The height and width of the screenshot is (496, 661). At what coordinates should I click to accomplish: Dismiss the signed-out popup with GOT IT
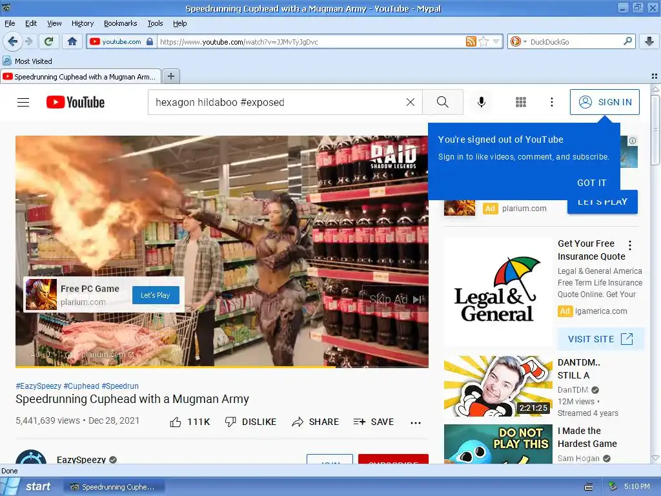click(x=591, y=183)
